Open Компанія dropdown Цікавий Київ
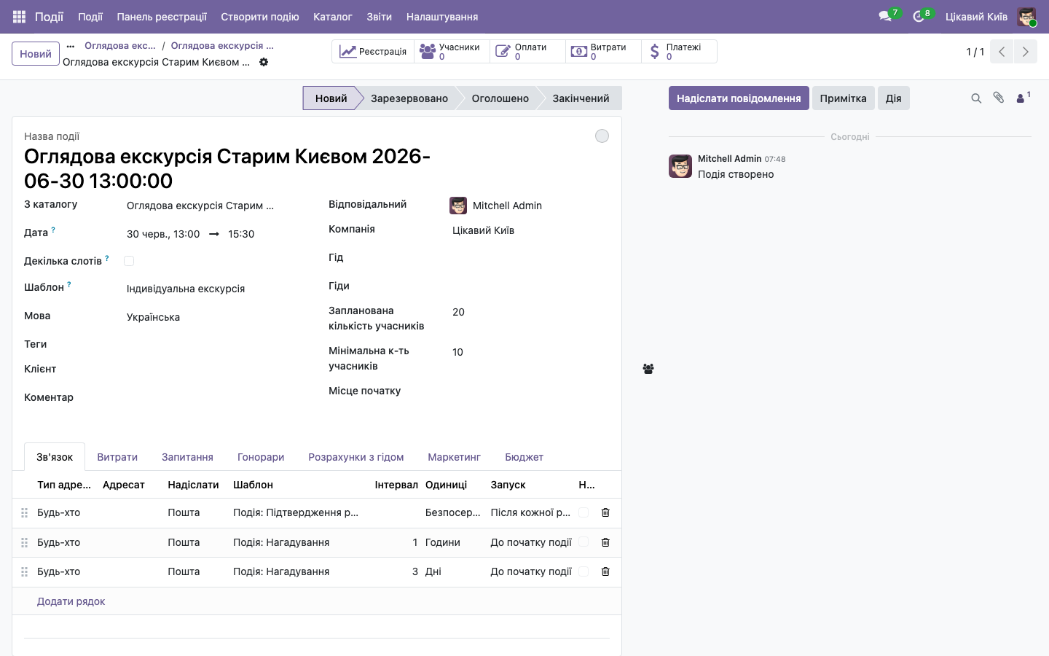The image size is (1049, 656). (530, 230)
